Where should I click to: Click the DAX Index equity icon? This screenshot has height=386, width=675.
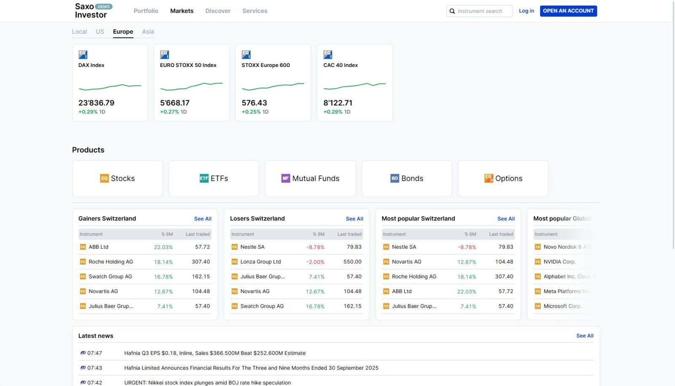(83, 54)
